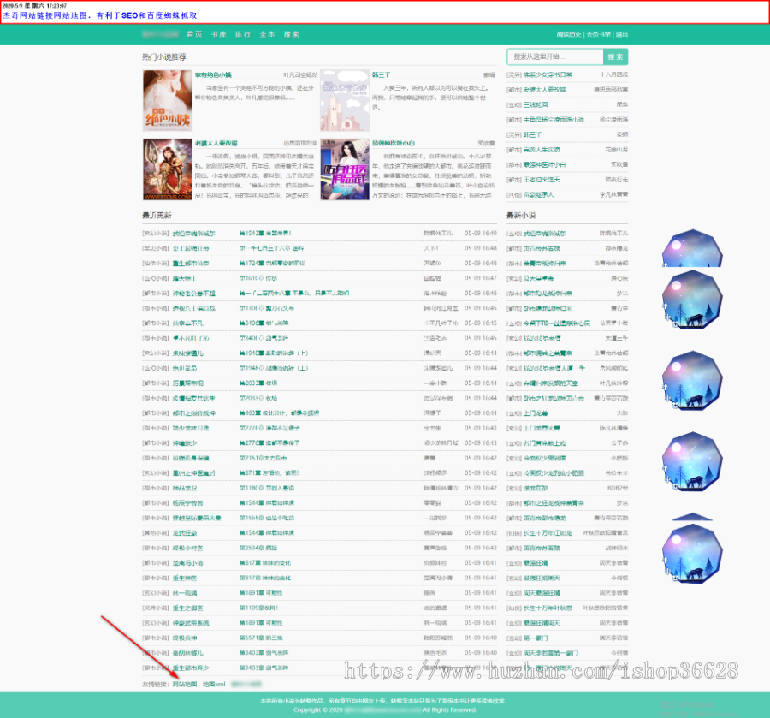This screenshot has width=770, height=718.
Task: Open 韩三千 title beside castle cover
Action: pos(381,75)
